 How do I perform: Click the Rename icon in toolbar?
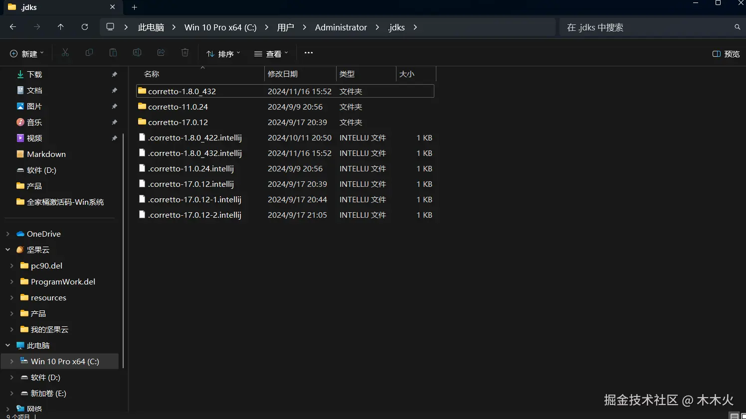click(137, 53)
